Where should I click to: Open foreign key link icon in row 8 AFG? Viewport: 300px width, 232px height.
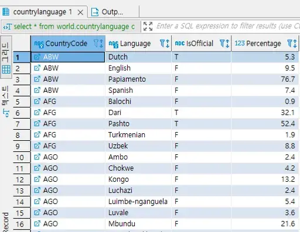37,134
